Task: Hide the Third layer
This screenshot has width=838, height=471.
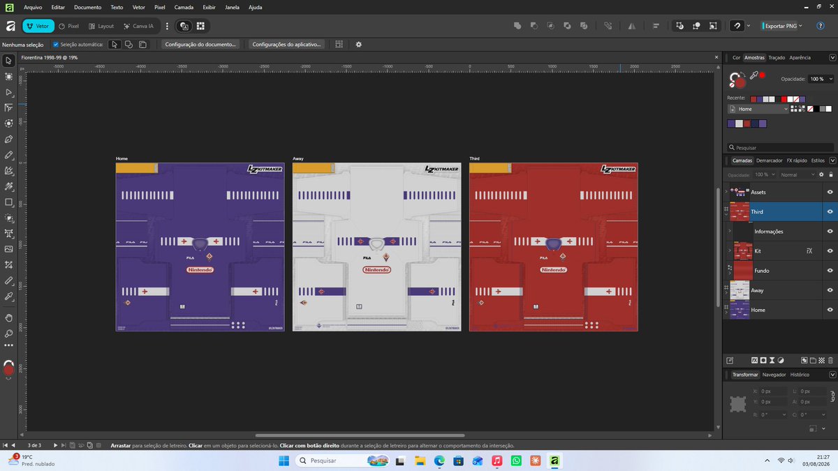Action: [830, 211]
